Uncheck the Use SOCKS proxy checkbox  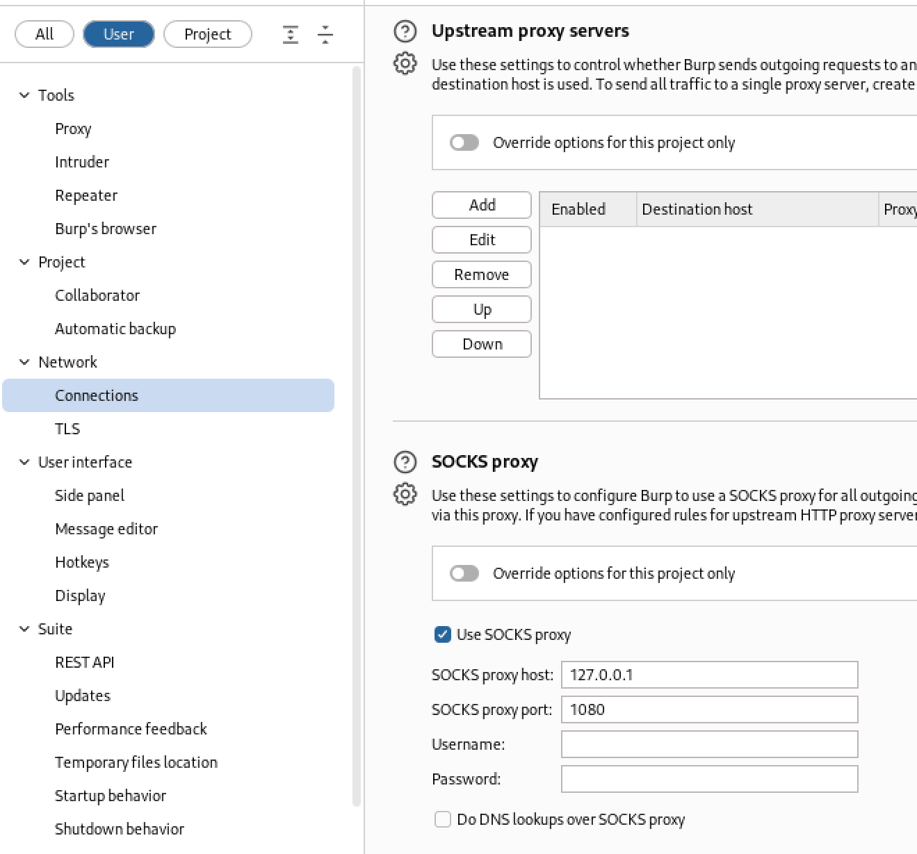(442, 634)
